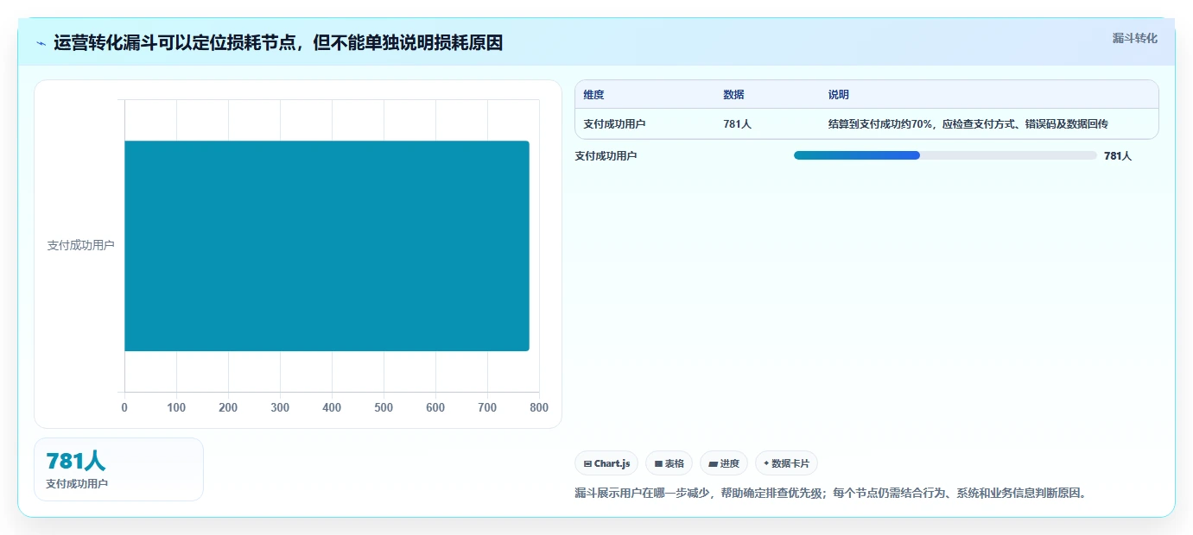This screenshot has width=1193, height=535.
Task: Click the 781人 table cell
Action: coord(737,124)
